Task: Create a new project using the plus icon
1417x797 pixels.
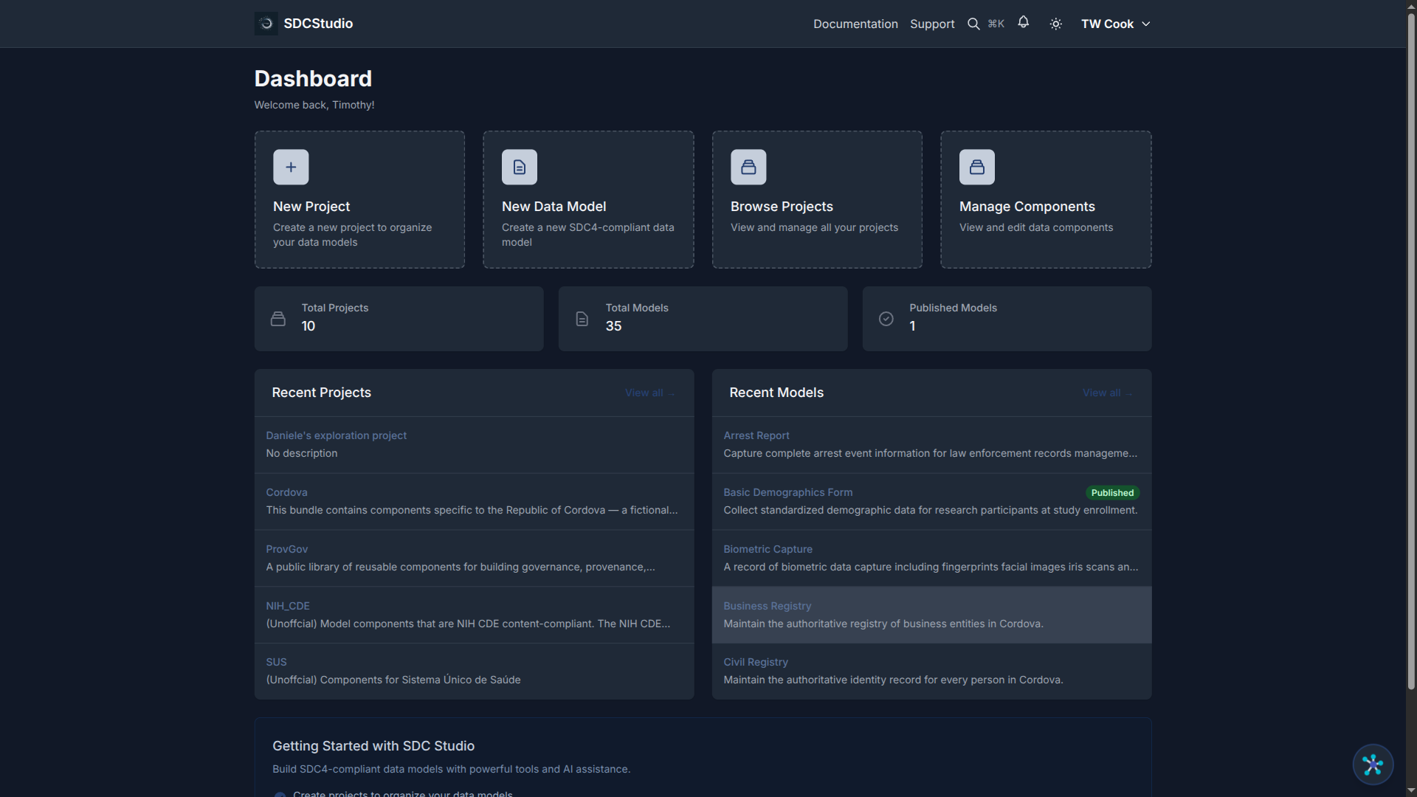Action: tap(291, 167)
